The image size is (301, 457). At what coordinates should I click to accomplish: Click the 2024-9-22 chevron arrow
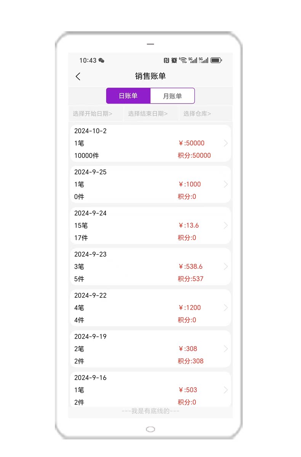click(x=226, y=308)
